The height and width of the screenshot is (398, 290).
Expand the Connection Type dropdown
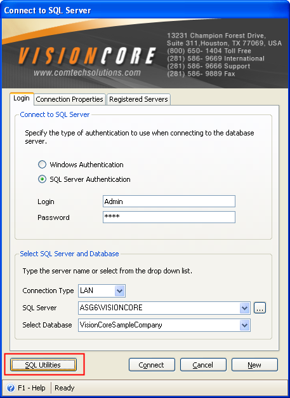[119, 291]
